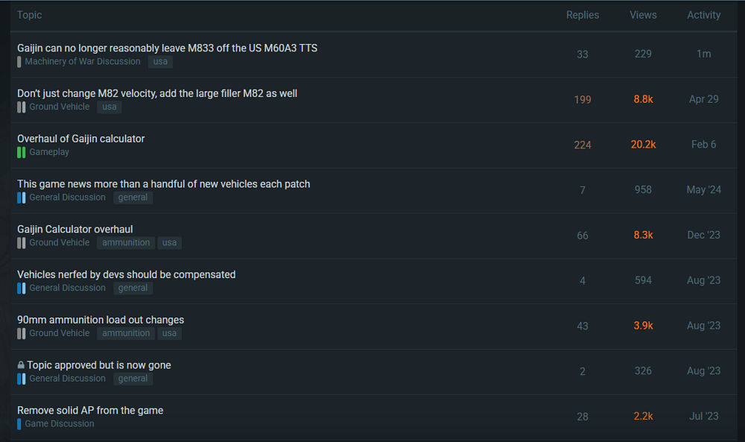Click the 1m activity timestamp
Screen dimensions: 745x442
(703, 54)
